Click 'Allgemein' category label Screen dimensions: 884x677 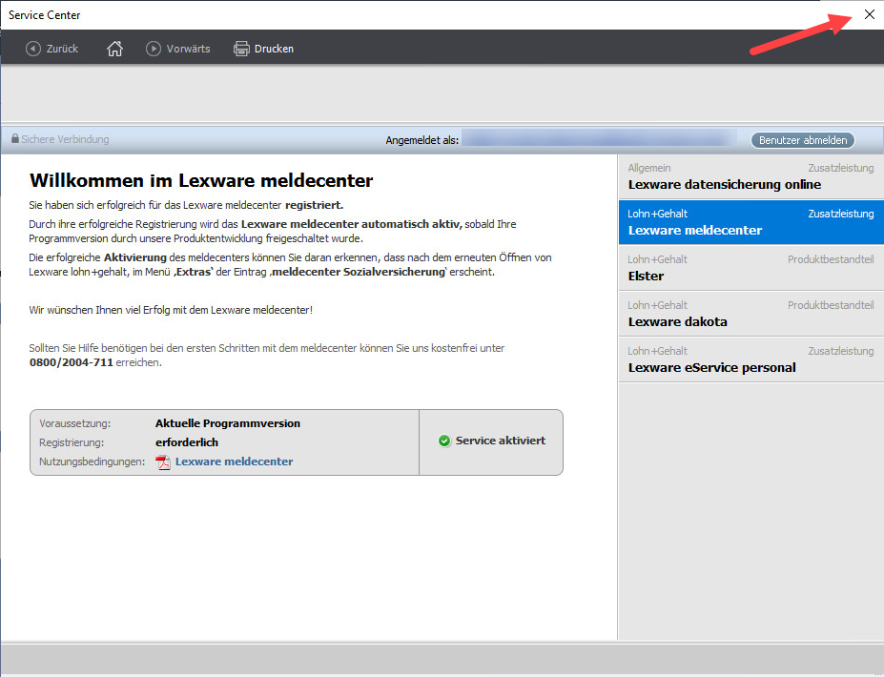(x=649, y=168)
